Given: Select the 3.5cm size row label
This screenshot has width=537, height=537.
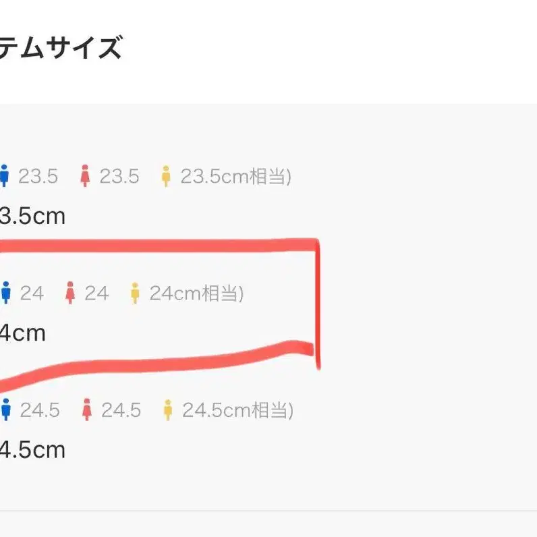Looking at the screenshot, I should click(32, 217).
